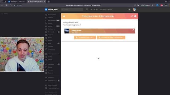This screenshot has height=95, width=170.
Task: Click the info icon in the orange header
Action: [135, 16]
